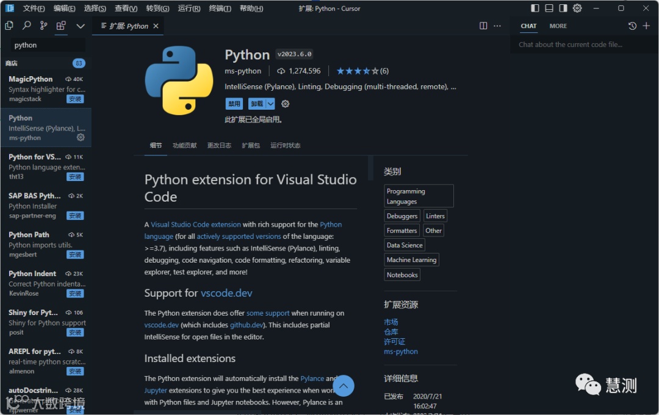
Task: Click ms-python publisher name under title
Action: coord(243,71)
